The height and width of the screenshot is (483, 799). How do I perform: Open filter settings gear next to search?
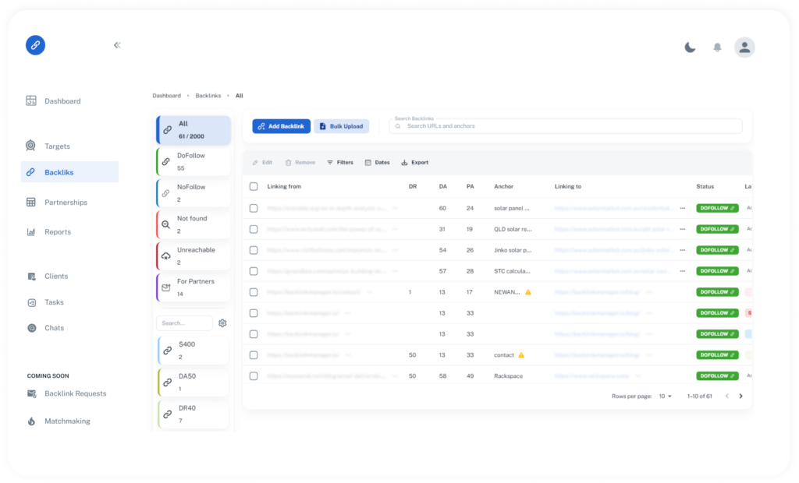click(x=222, y=323)
